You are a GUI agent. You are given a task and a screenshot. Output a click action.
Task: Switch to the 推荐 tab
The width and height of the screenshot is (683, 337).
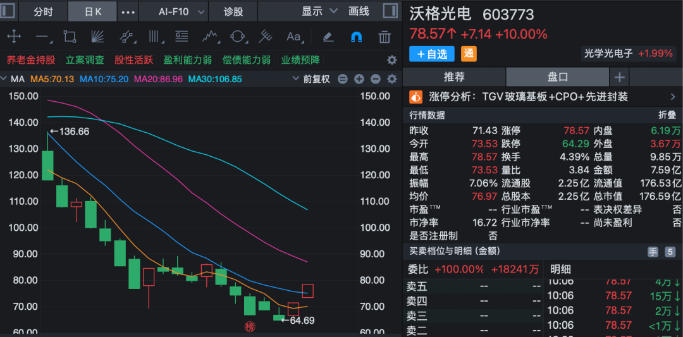pyautogui.click(x=454, y=78)
